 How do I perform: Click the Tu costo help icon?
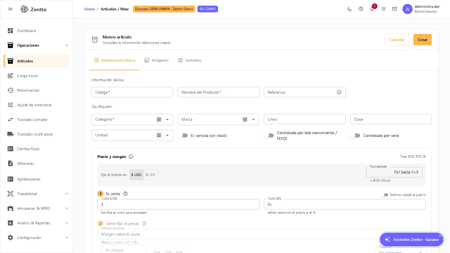[125, 194]
